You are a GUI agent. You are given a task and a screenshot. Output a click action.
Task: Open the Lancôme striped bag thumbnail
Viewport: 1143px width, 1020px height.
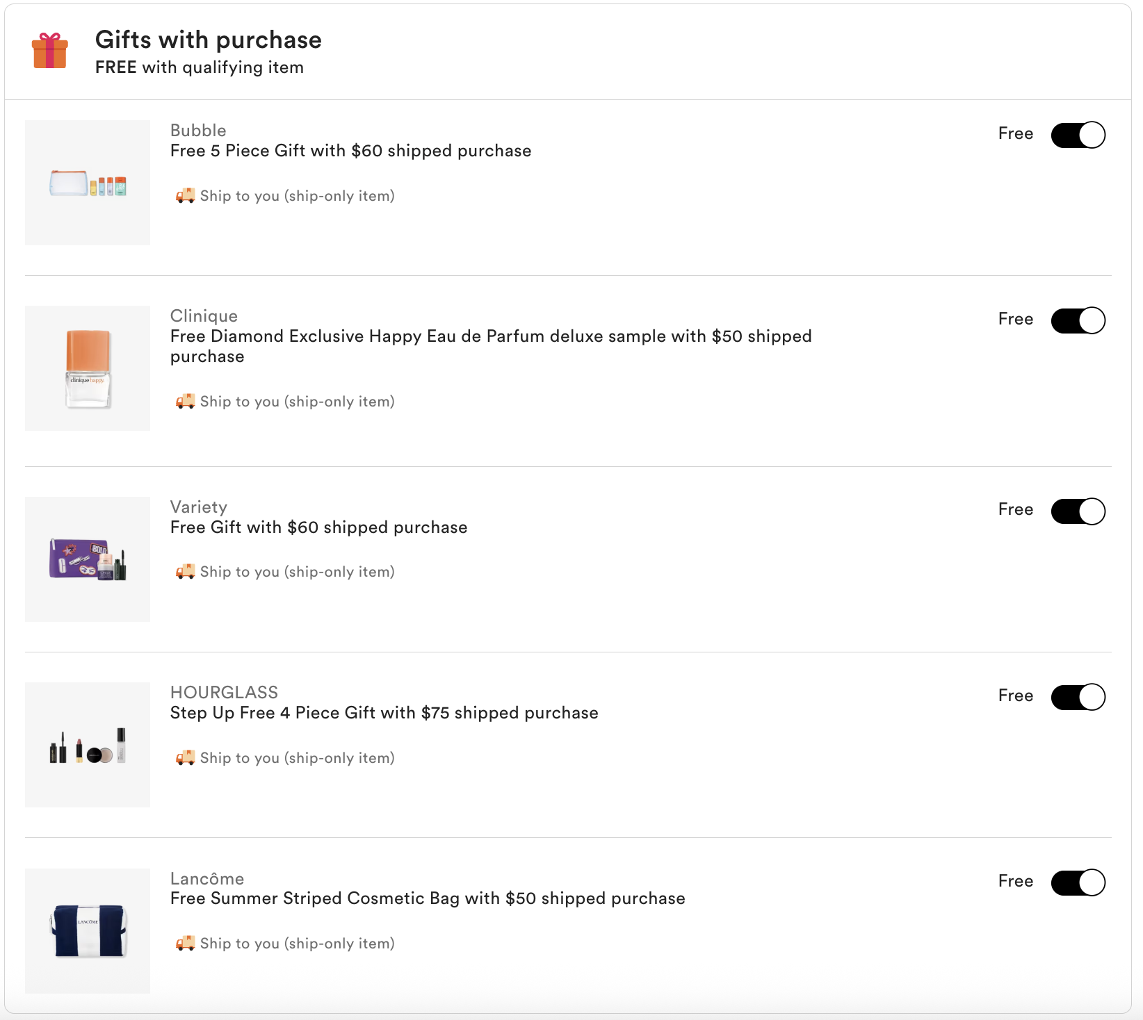(88, 930)
